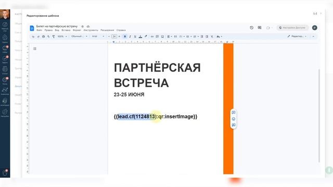Open numbered list dropdown

coord(196,36)
